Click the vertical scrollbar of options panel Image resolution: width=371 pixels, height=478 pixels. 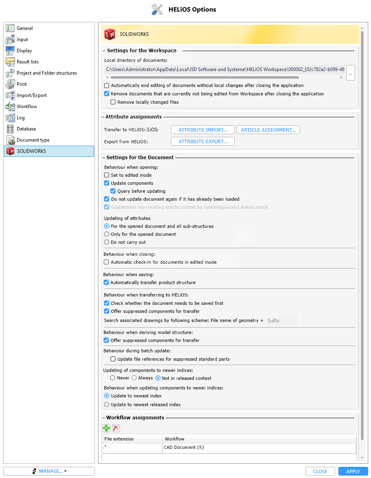click(x=362, y=235)
